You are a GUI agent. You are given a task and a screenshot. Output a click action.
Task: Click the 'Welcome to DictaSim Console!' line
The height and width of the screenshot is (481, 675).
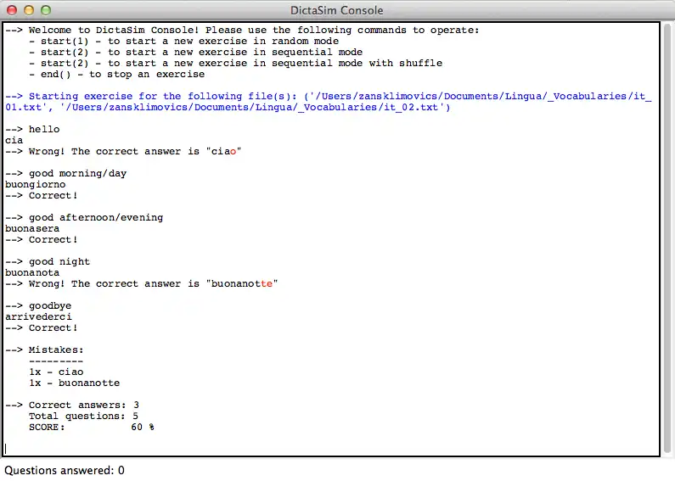242,31
